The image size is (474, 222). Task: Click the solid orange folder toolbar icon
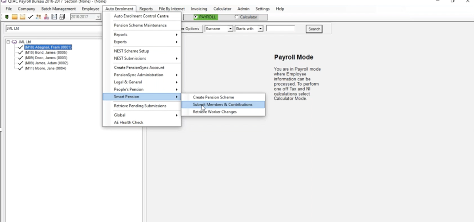(x=14, y=17)
